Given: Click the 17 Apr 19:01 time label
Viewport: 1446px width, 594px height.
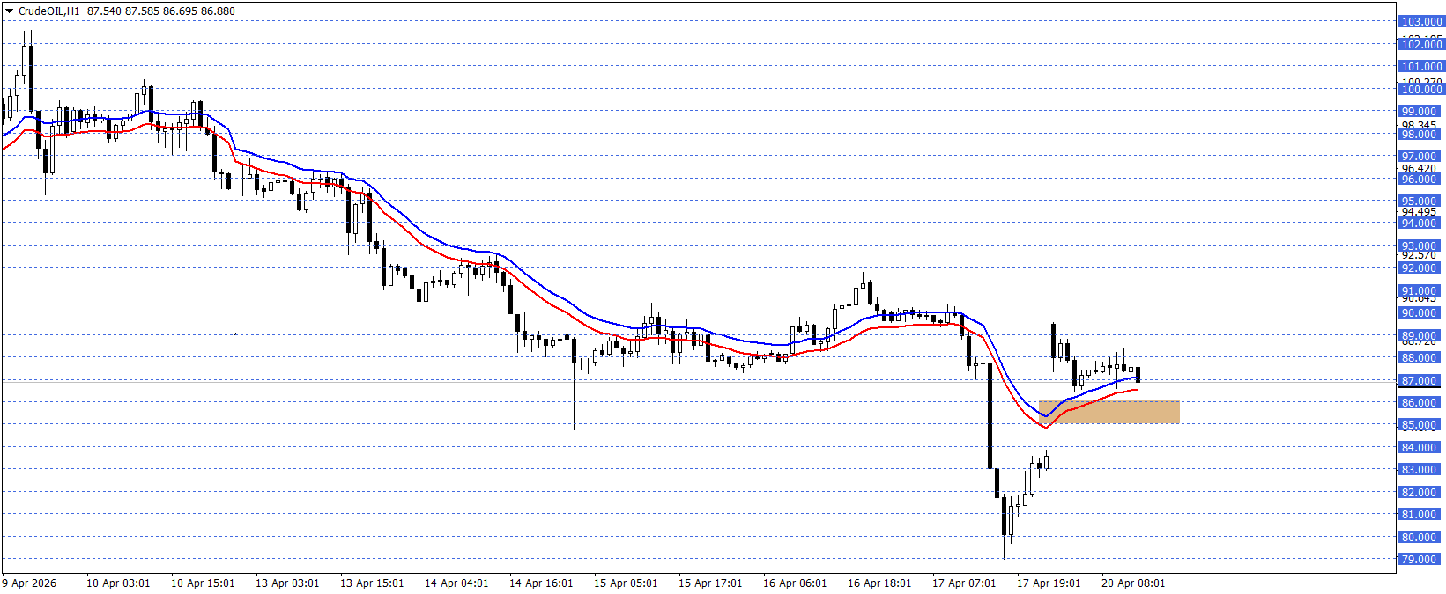Looking at the screenshot, I should click(x=1049, y=583).
